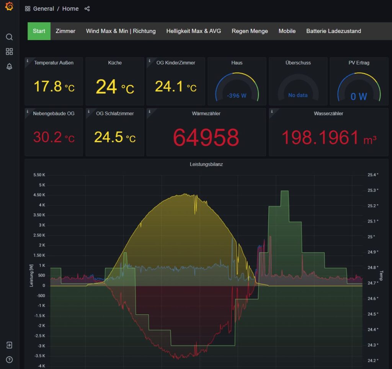Open the OG Schlafzimmer panel title menu
This screenshot has height=369, width=392.
tap(115, 114)
